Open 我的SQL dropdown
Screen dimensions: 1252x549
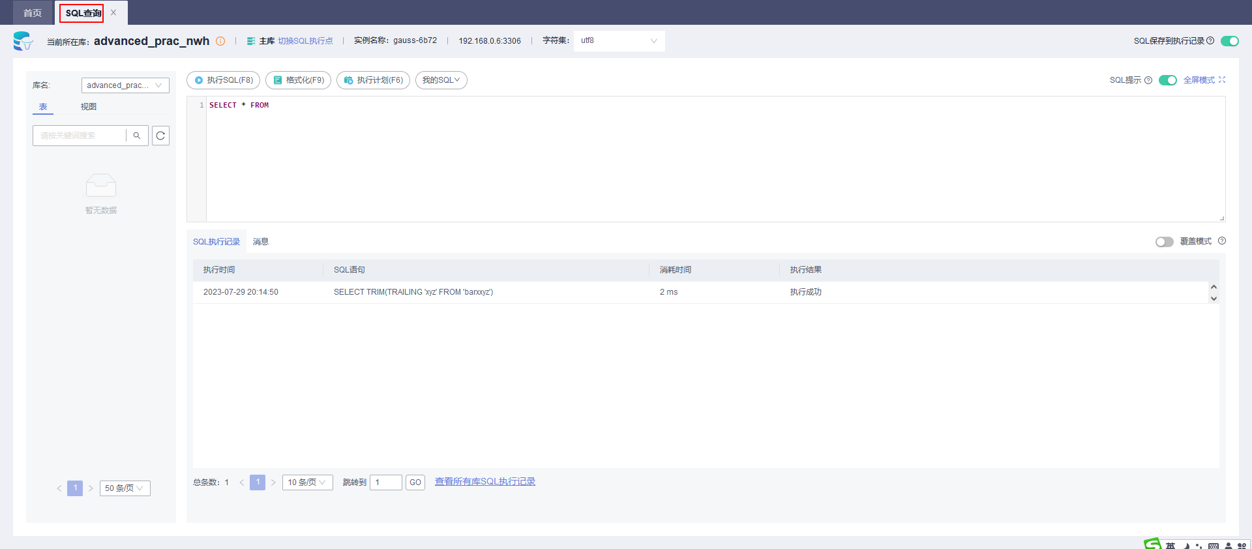pyautogui.click(x=441, y=80)
